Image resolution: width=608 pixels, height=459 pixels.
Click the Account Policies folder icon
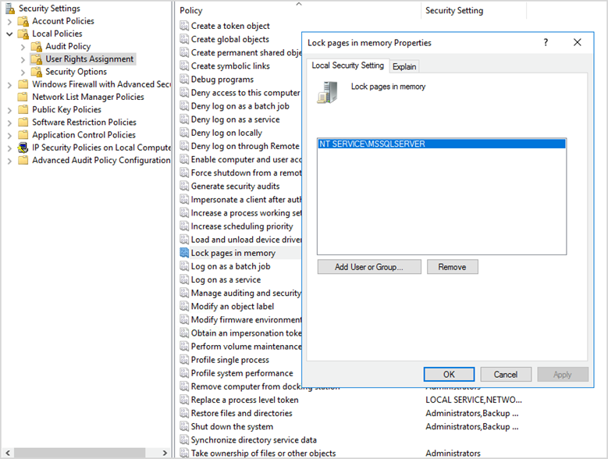click(23, 21)
